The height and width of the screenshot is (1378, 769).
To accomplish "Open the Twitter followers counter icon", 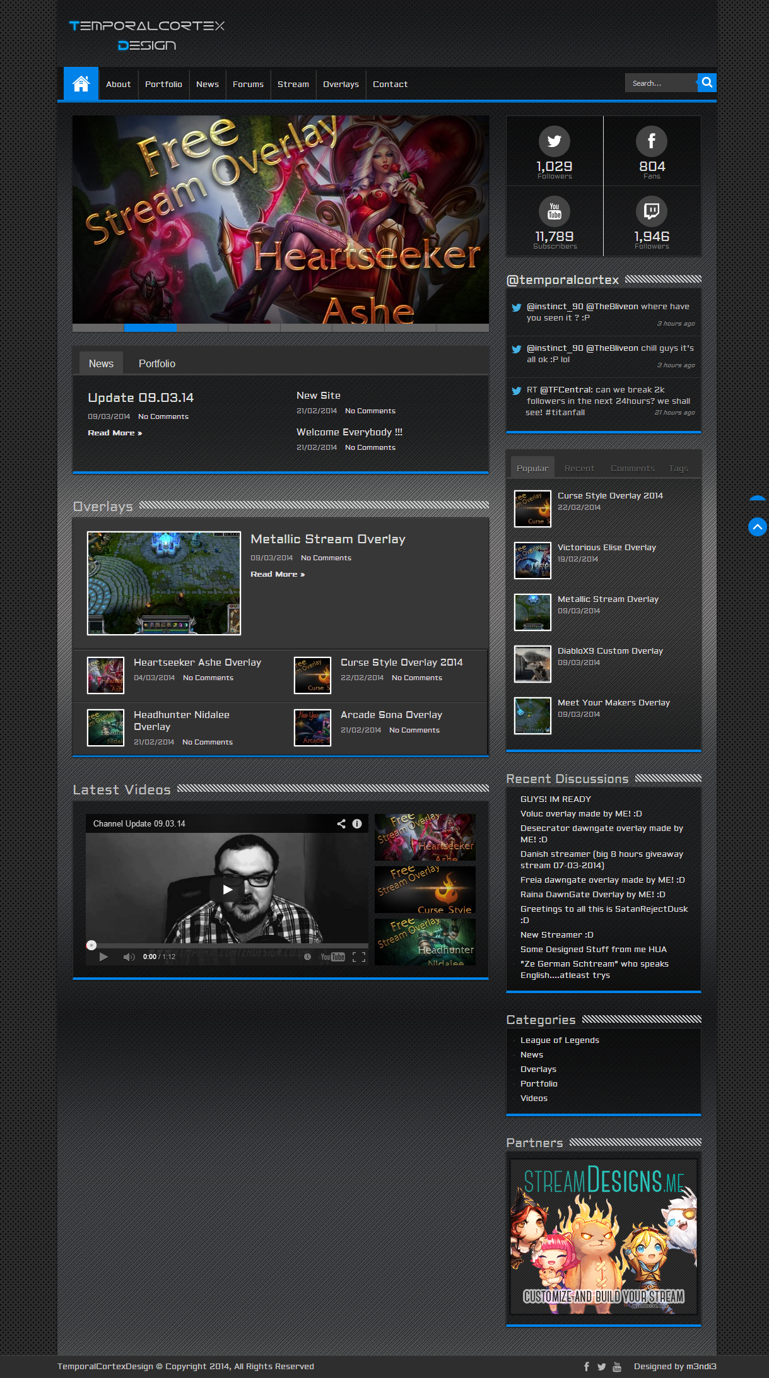I will pyautogui.click(x=555, y=141).
